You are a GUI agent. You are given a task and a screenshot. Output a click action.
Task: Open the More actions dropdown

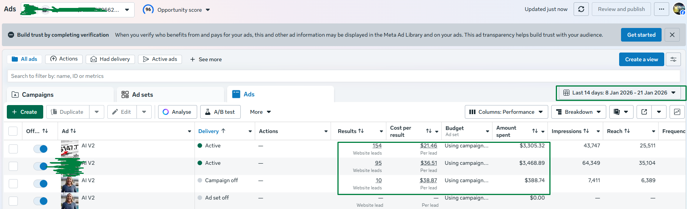(260, 112)
